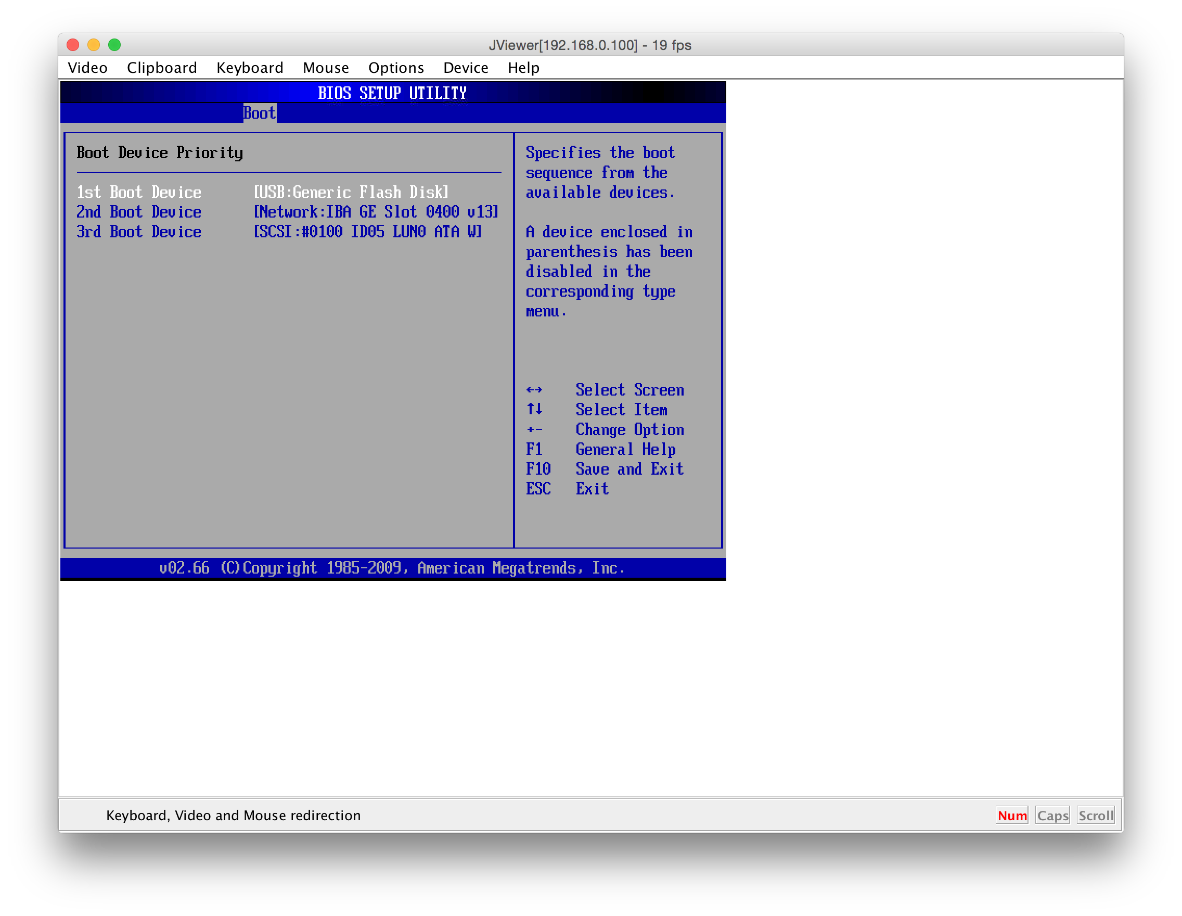The height and width of the screenshot is (916, 1182).
Task: Click the Change Option key hint
Action: 605,430
